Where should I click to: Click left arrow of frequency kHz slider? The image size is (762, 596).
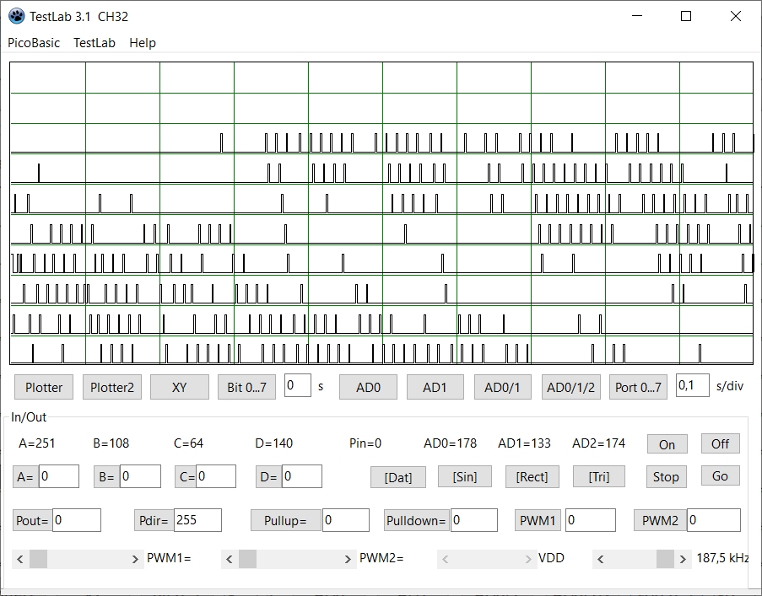coord(601,559)
